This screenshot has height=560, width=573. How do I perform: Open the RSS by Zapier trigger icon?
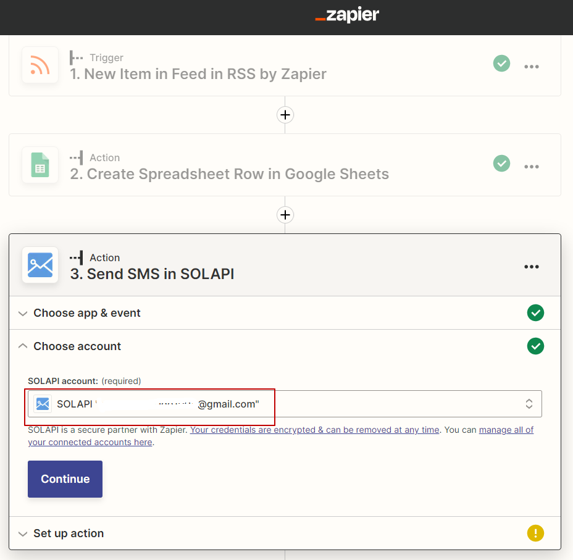[x=40, y=65]
